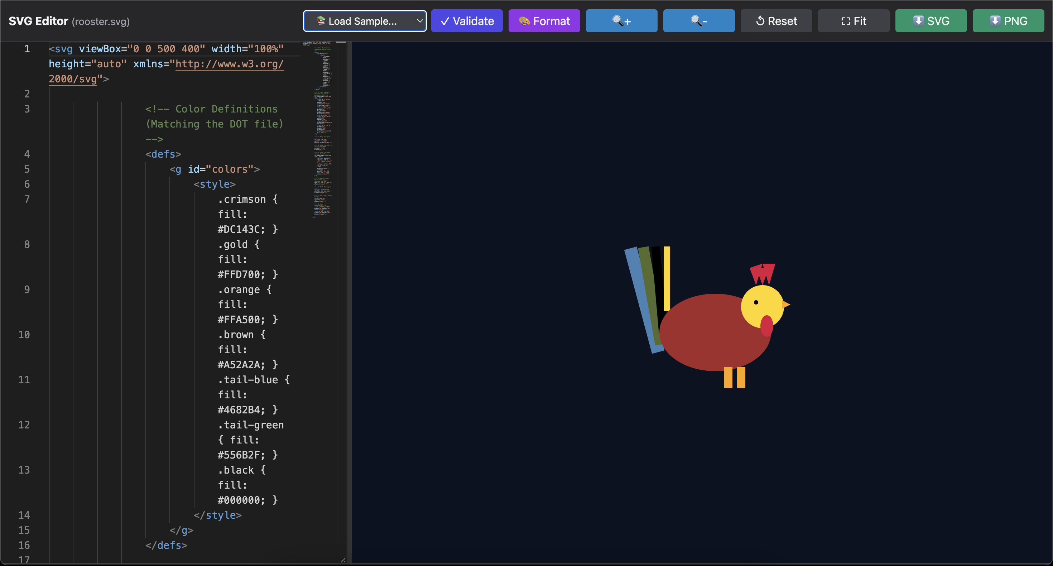This screenshot has height=566, width=1053.
Task: Fit the drawing to the view
Action: click(854, 21)
